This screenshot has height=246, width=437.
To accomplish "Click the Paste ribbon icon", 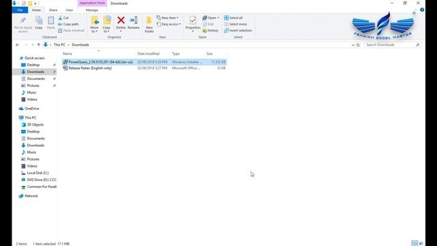I will [51, 23].
